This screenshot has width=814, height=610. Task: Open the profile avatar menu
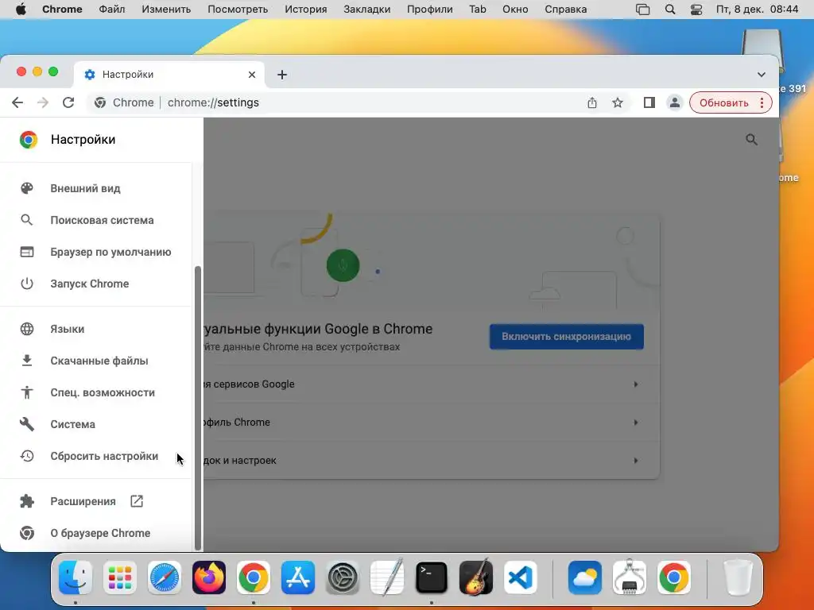(x=674, y=102)
